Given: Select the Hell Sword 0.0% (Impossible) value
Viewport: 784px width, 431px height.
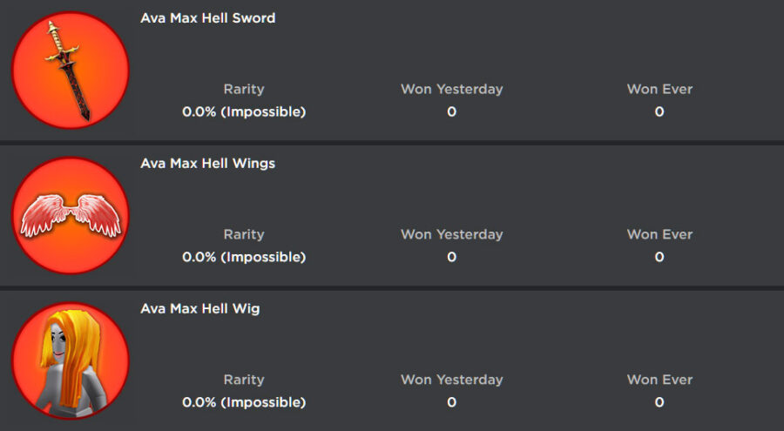Looking at the screenshot, I should 244,111.
